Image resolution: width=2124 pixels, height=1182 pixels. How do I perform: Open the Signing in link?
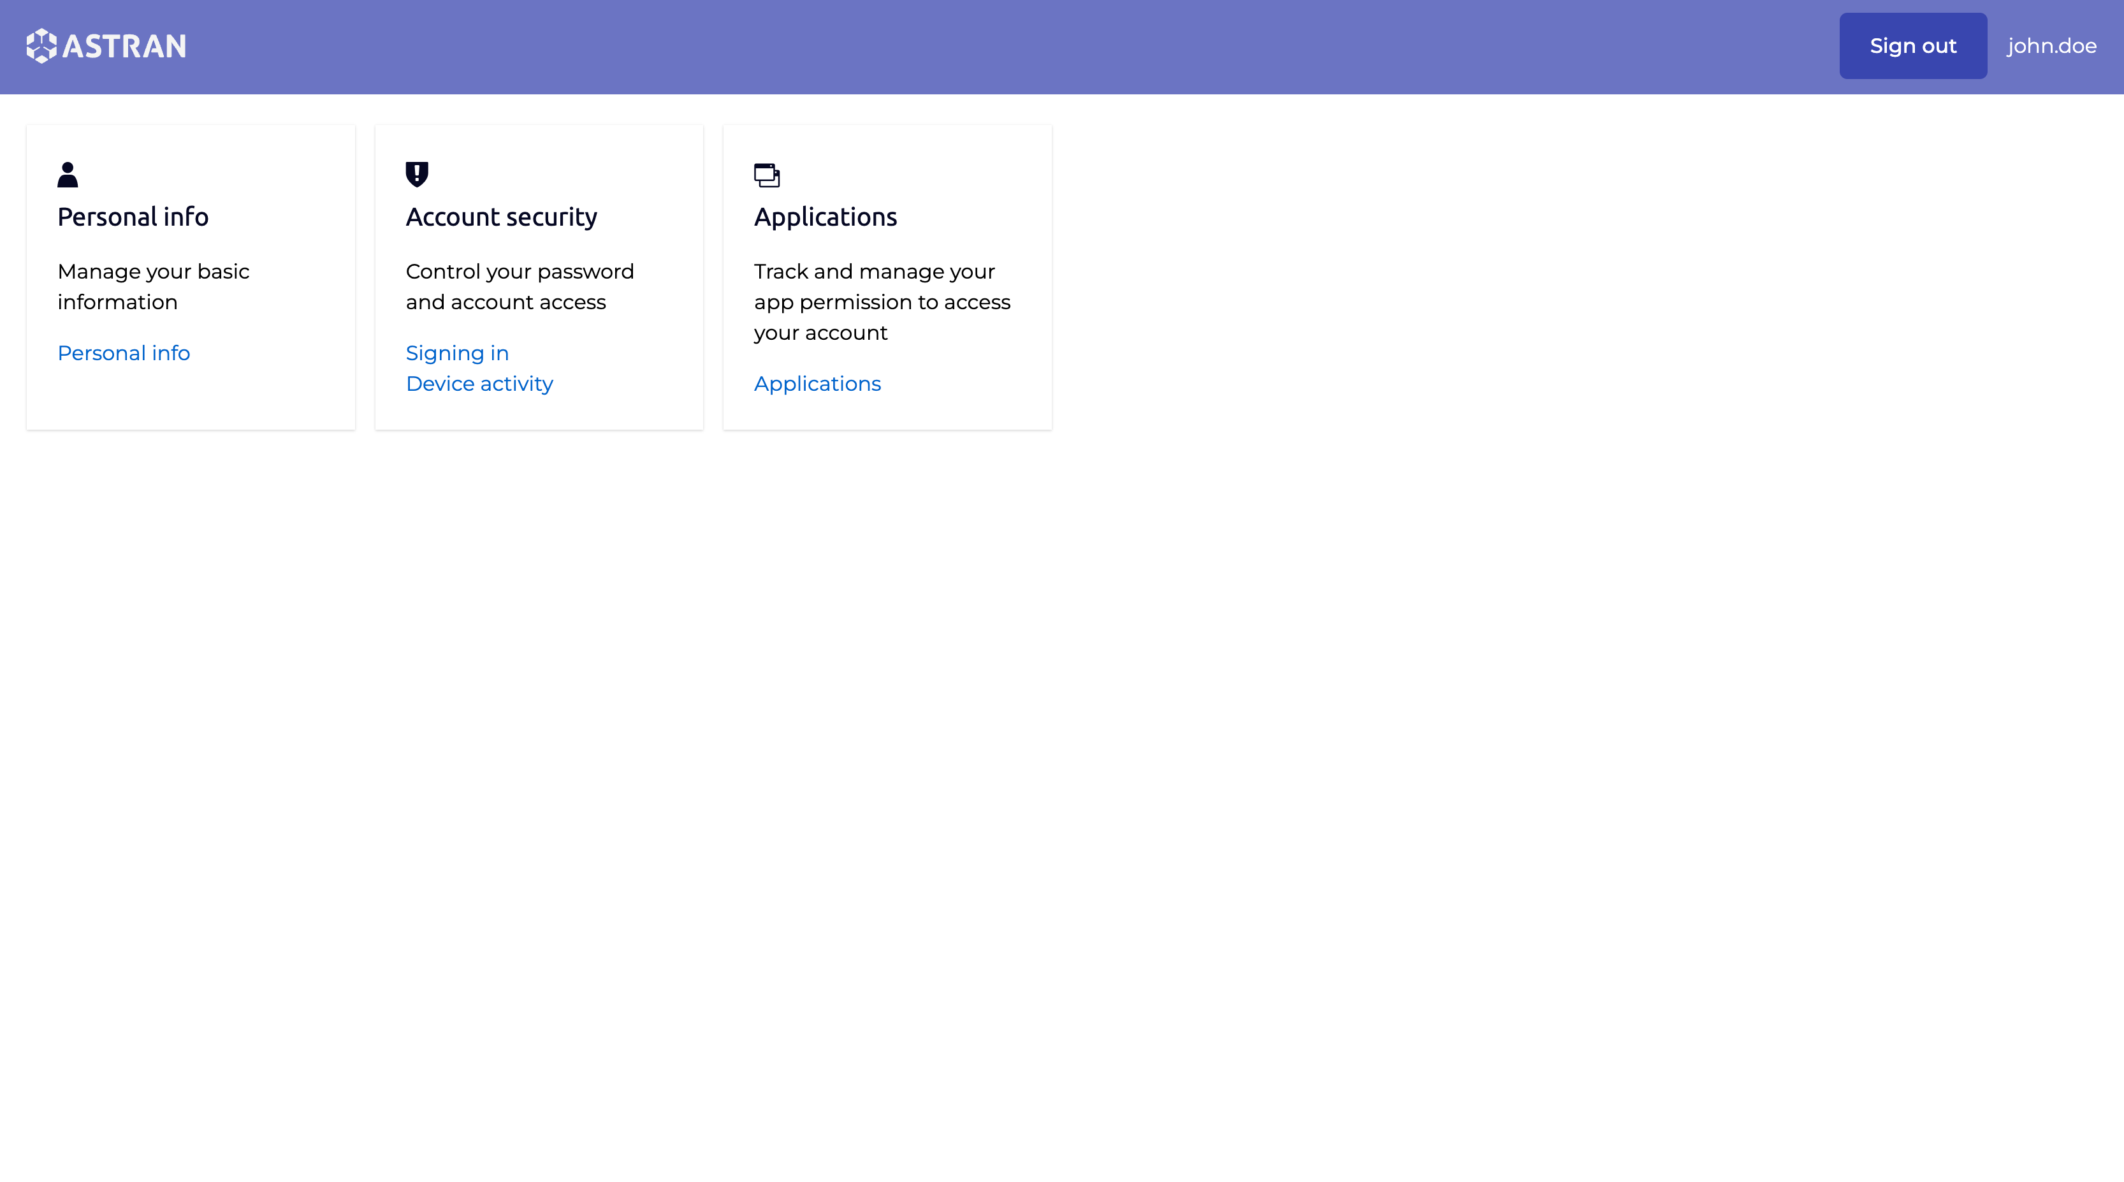tap(457, 353)
